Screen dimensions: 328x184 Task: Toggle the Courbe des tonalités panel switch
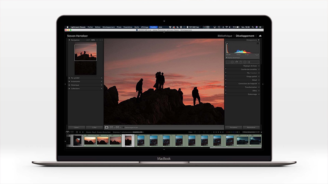[226, 70]
